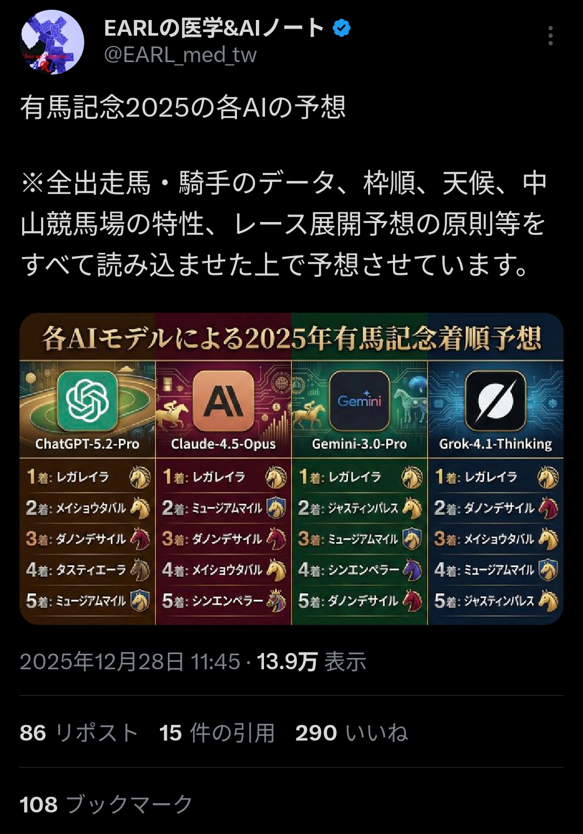Tap the image title 各AIモデルによる2025年有馬記念着順予想
The width and height of the screenshot is (583, 834).
click(291, 339)
